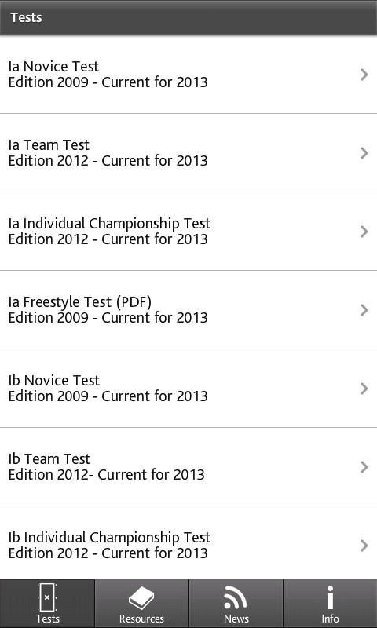Tap chevron beside Ia Team Test

coord(364,153)
